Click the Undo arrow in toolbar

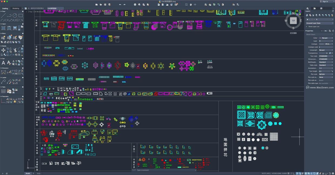click(x=120, y=5)
